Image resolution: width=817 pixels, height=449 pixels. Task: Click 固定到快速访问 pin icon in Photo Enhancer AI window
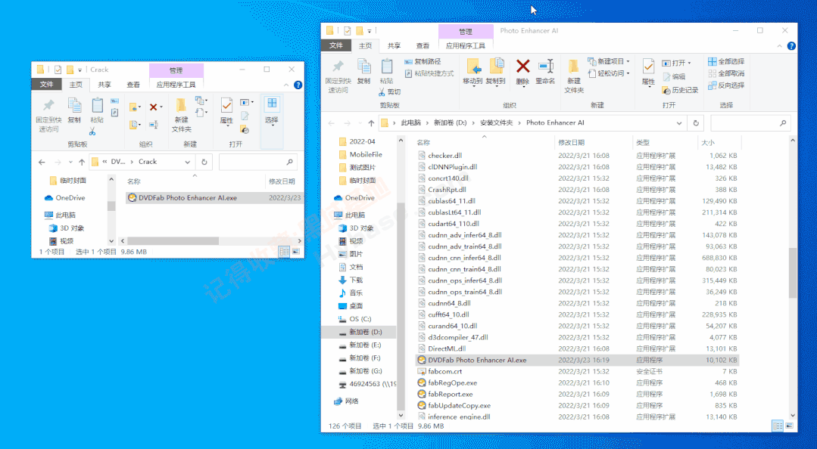pos(338,66)
